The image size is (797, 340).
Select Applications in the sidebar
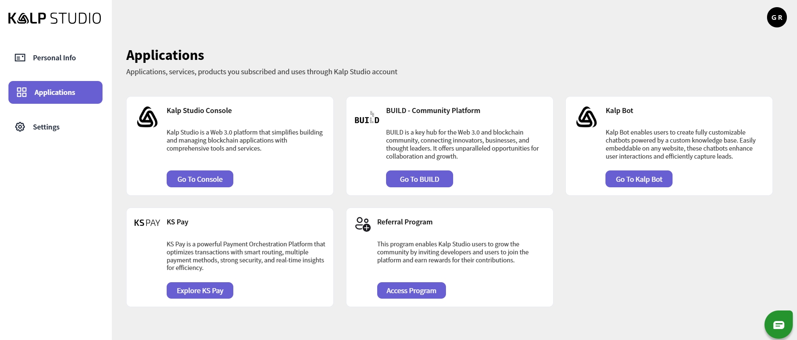55,92
